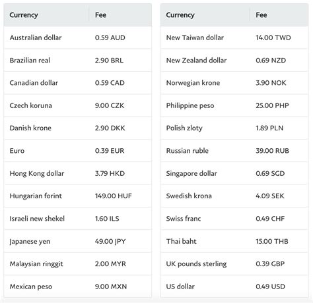
Task: Select the Canadian dollar currency name
Action: click(34, 83)
